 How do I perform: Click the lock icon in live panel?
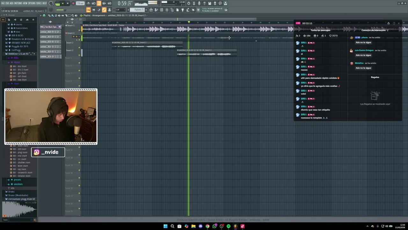(x=389, y=23)
